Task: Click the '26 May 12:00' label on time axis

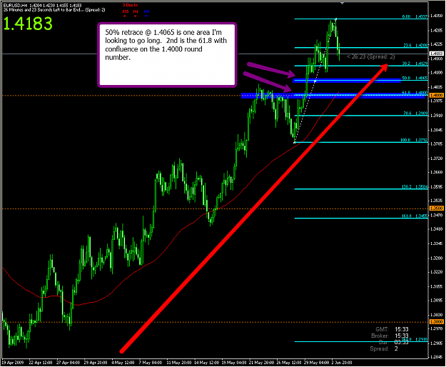Action: tap(289, 363)
